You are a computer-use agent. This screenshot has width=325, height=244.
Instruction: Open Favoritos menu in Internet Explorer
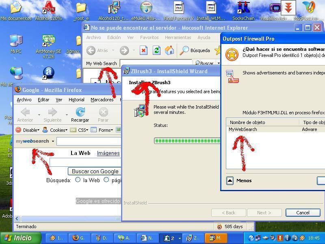coord(149,37)
